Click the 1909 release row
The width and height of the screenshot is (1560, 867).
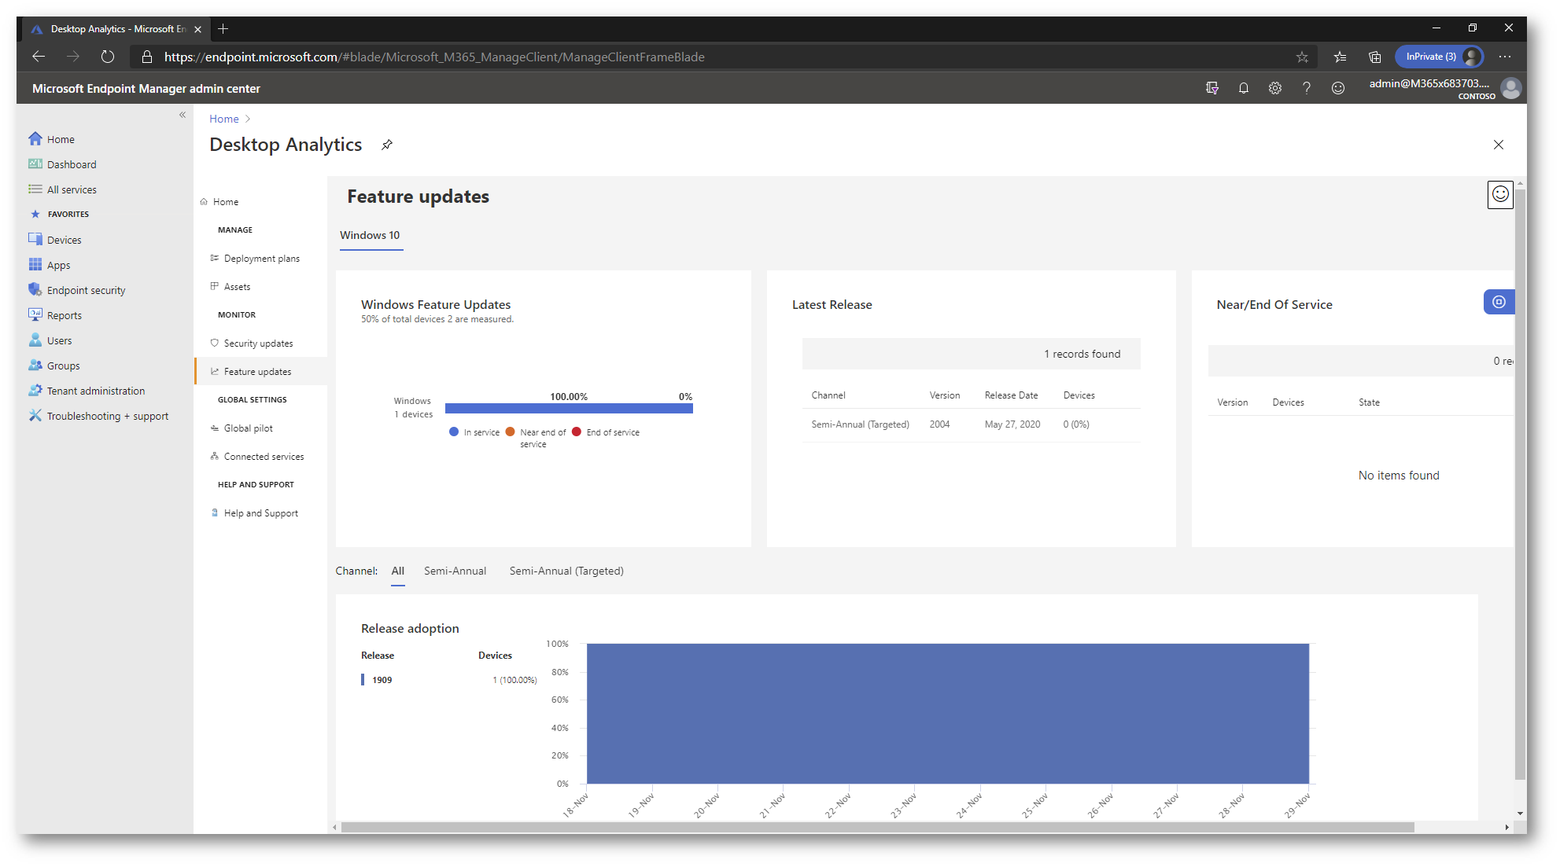[448, 680]
